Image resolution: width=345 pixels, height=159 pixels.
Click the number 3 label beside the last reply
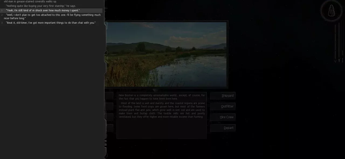2,23
